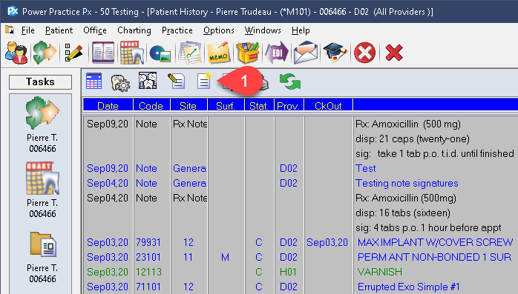Select the 'Rx: Amoxicillin (500mg)' Sep04 line
This screenshot has height=294, width=518.
[x=406, y=198]
